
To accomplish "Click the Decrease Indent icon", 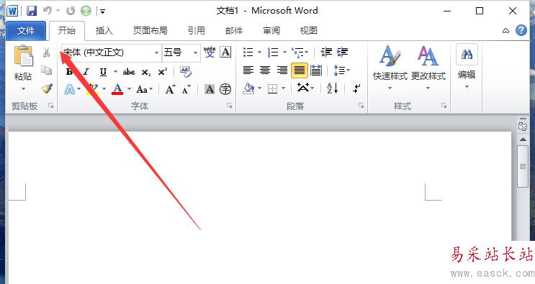I will coord(326,52).
